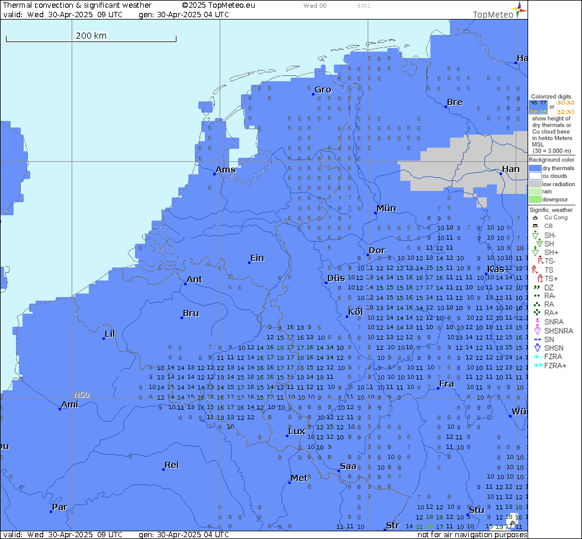Image resolution: width=582 pixels, height=539 pixels.
Task: Click the cu clouds white swatch
Action: click(535, 176)
